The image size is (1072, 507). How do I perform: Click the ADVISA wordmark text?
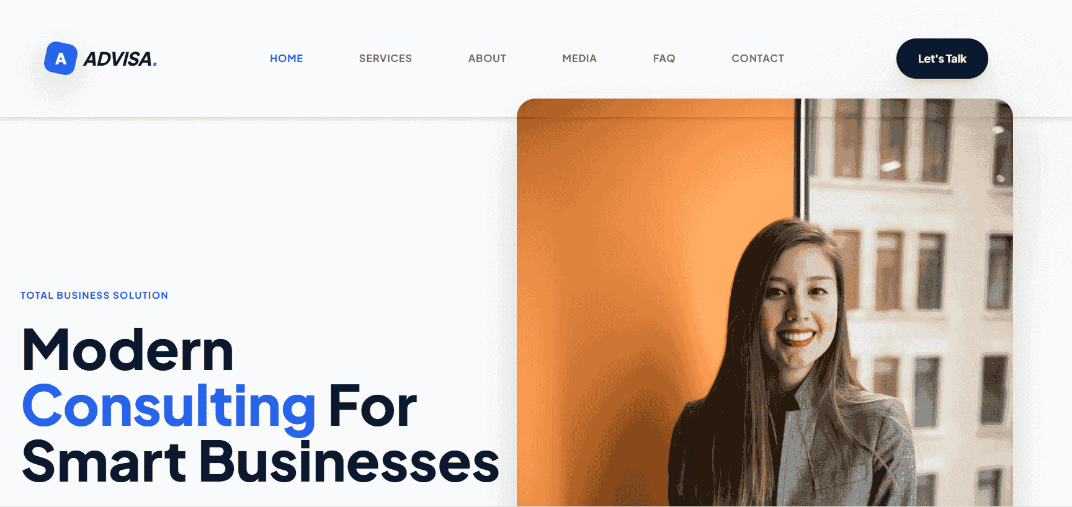[x=118, y=59]
